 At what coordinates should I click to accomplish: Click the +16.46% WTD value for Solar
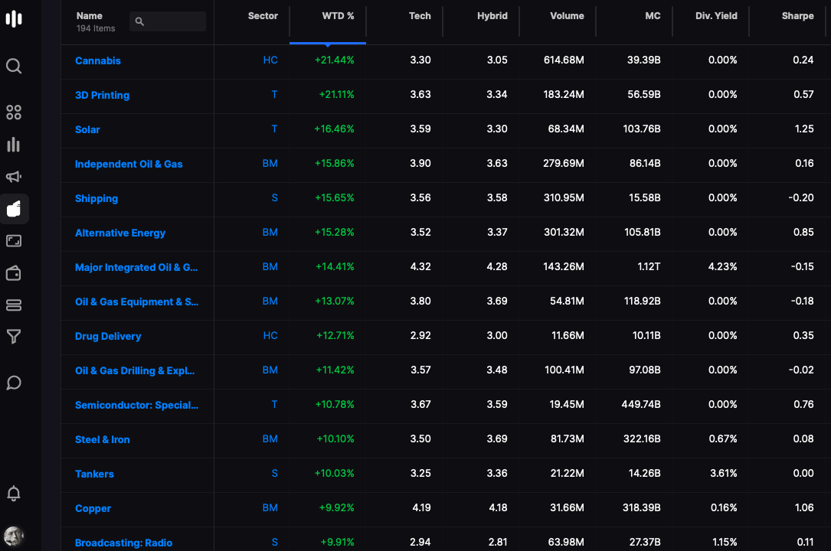point(334,129)
